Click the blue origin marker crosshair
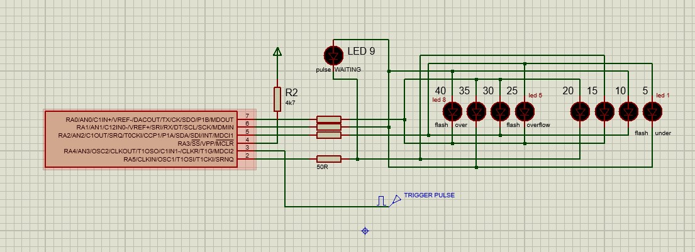The height and width of the screenshot is (252, 695). pos(365,231)
